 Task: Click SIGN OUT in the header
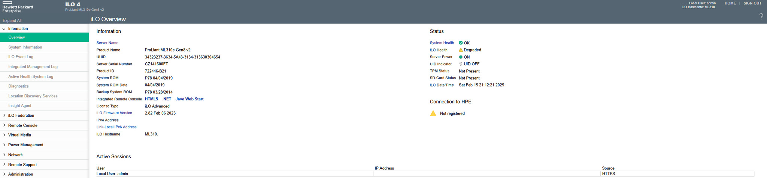coord(752,3)
